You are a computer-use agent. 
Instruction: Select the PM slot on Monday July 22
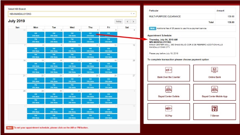tap(36, 86)
